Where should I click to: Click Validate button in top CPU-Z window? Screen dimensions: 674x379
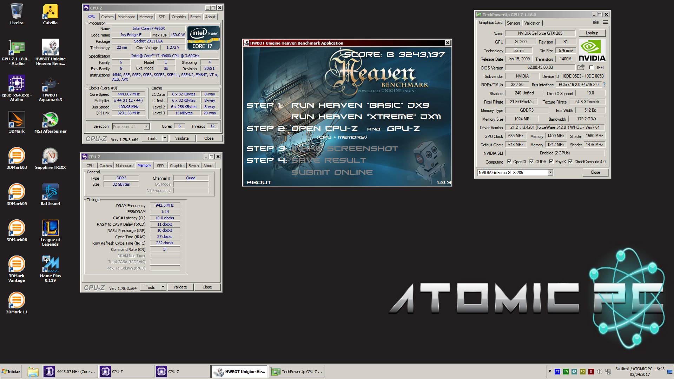(x=182, y=138)
